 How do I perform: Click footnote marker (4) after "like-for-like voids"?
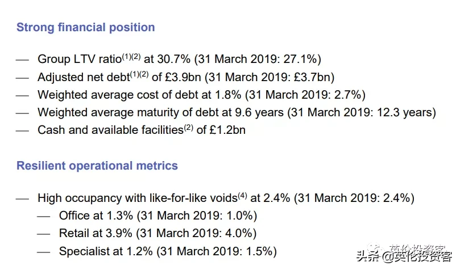[242, 195]
